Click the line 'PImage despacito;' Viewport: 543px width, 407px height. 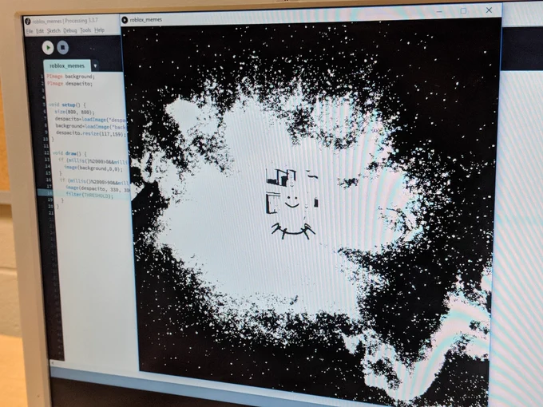69,84
